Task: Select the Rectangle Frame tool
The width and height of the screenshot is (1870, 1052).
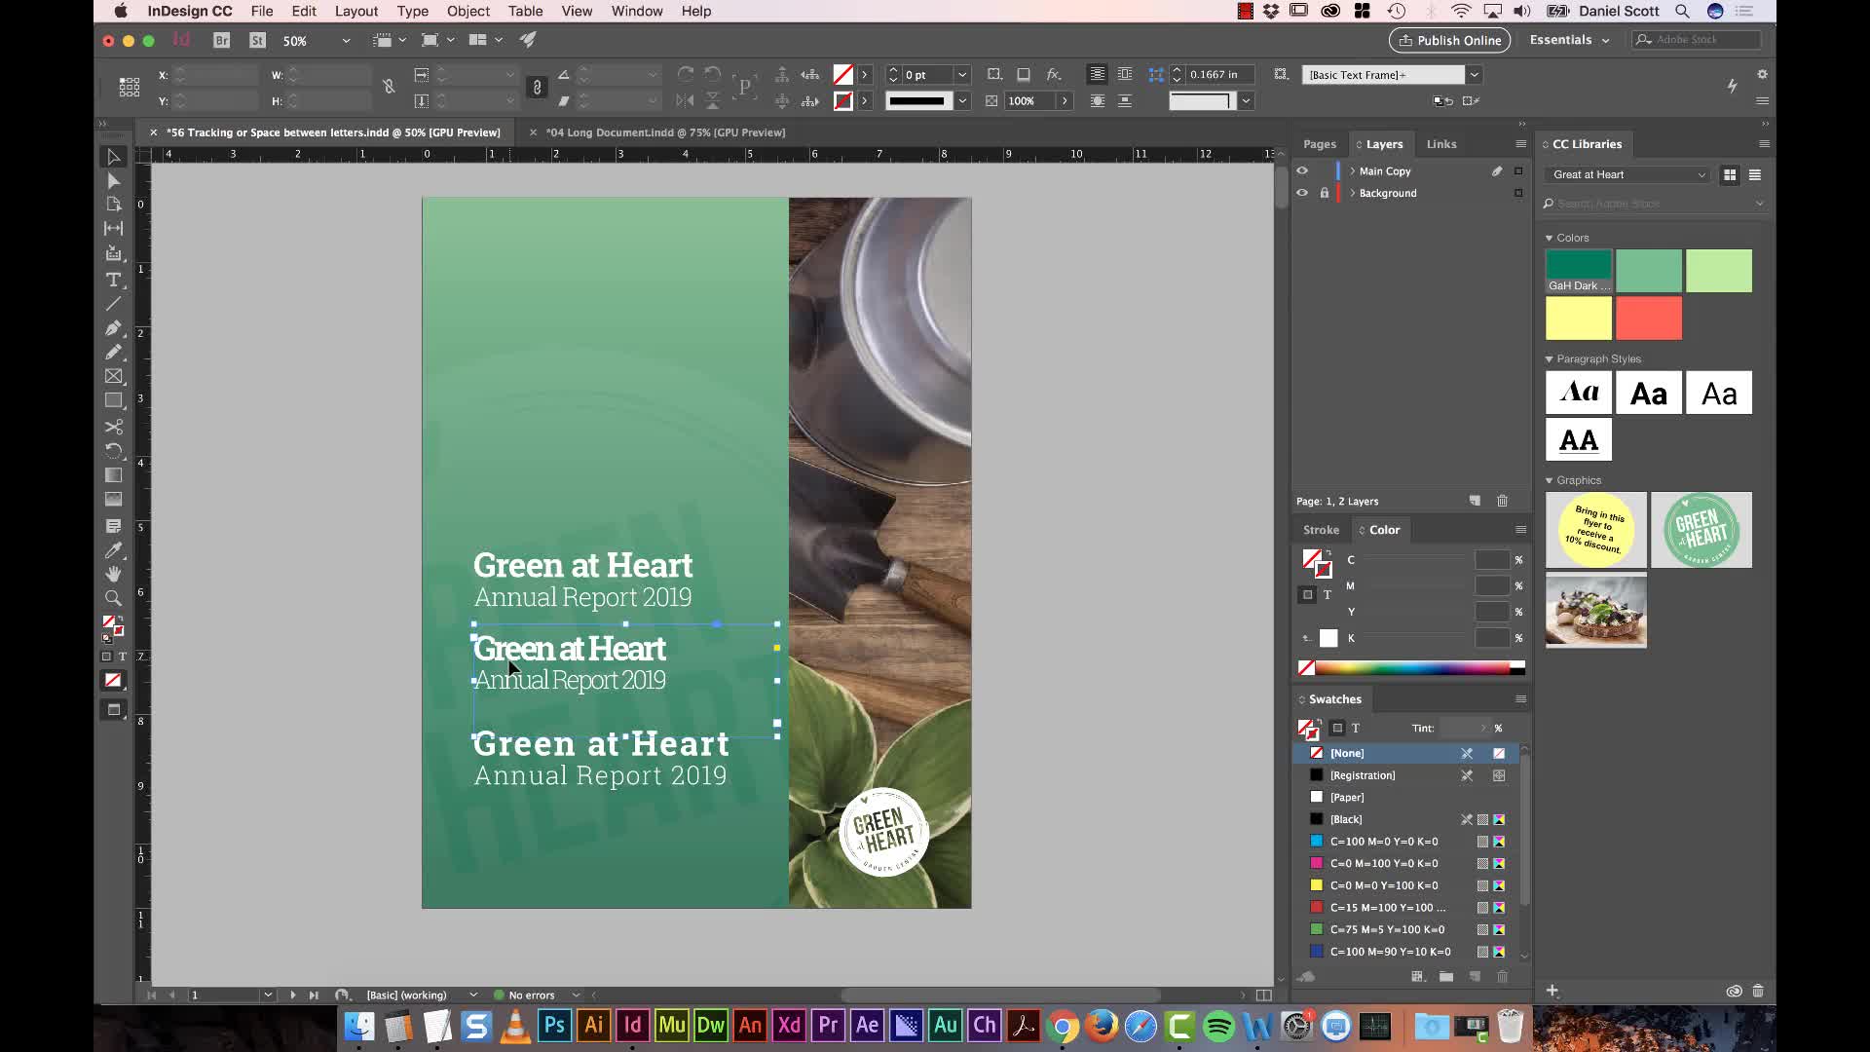Action: coord(114,376)
